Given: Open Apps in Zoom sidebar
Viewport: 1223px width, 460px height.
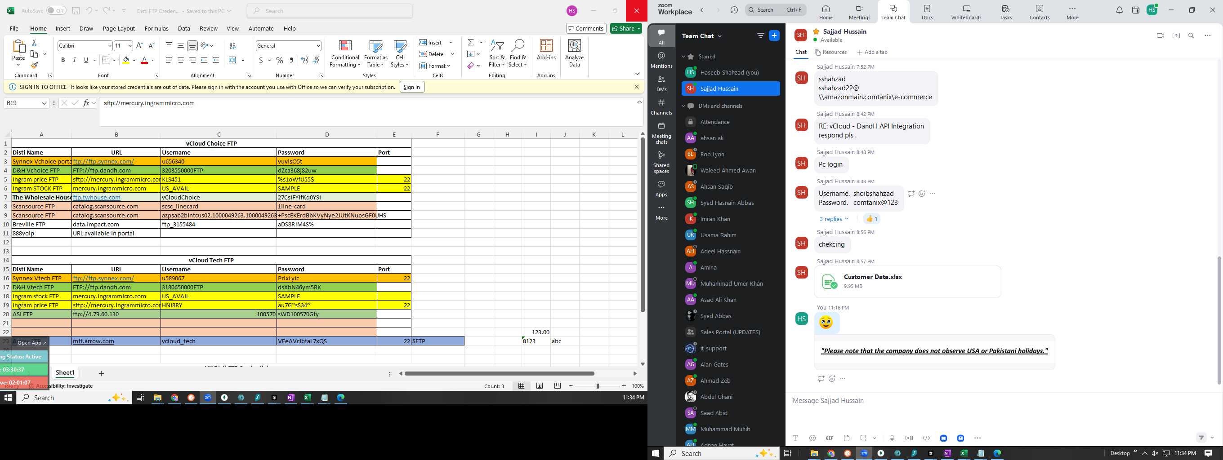Looking at the screenshot, I should coord(661,188).
